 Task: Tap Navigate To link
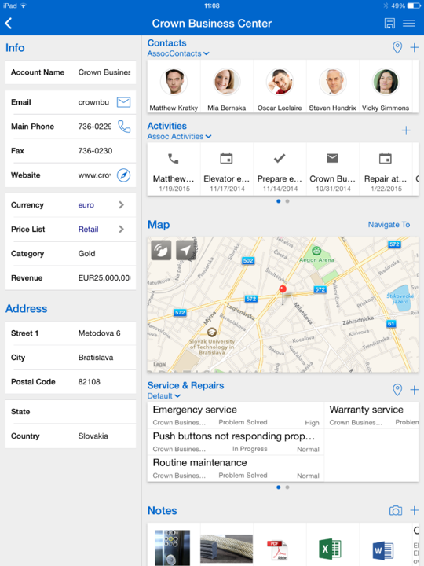pyautogui.click(x=389, y=225)
